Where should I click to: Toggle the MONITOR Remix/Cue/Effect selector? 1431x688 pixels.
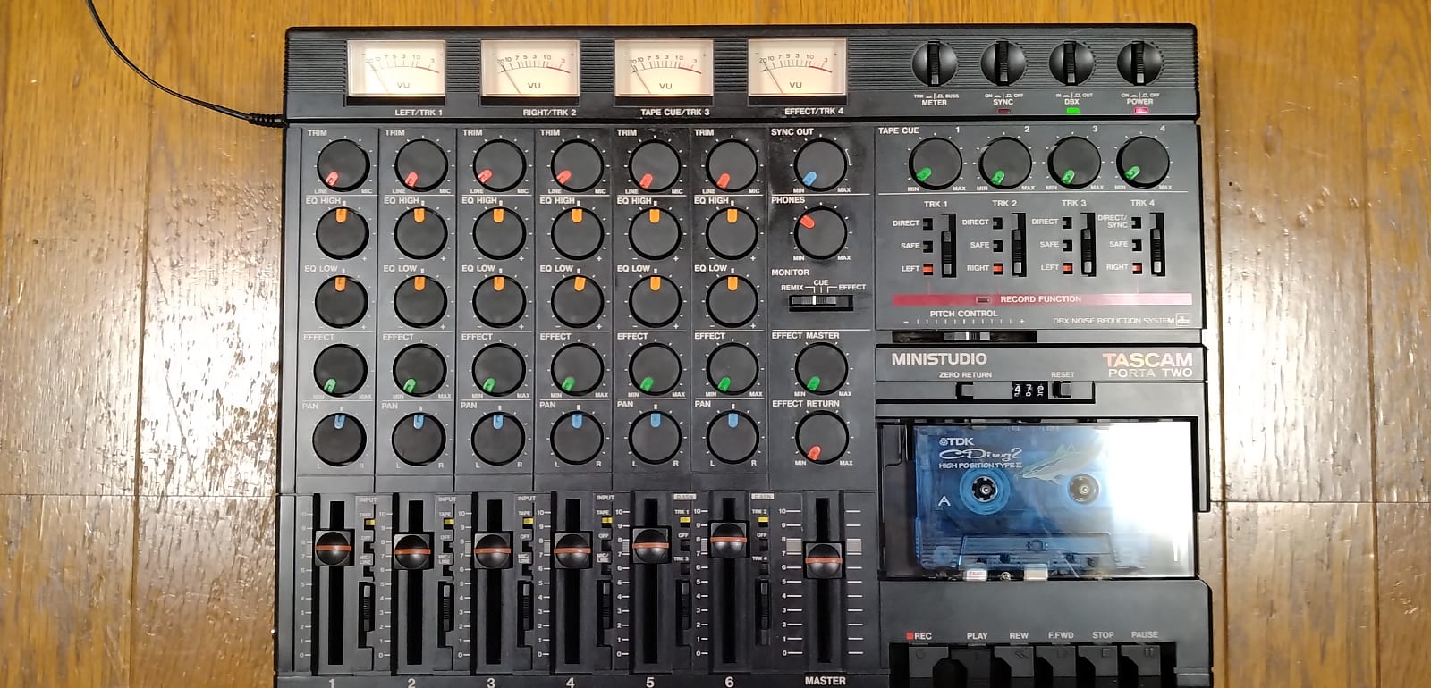point(820,302)
